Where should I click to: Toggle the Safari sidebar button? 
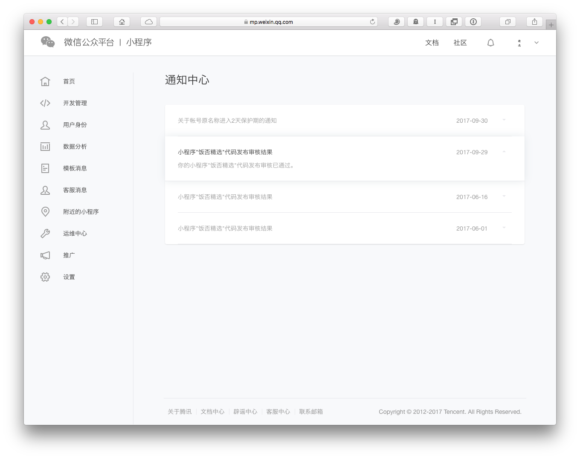pyautogui.click(x=94, y=22)
